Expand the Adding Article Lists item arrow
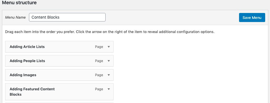Viewport: 270px width, 103px height. coord(109,47)
